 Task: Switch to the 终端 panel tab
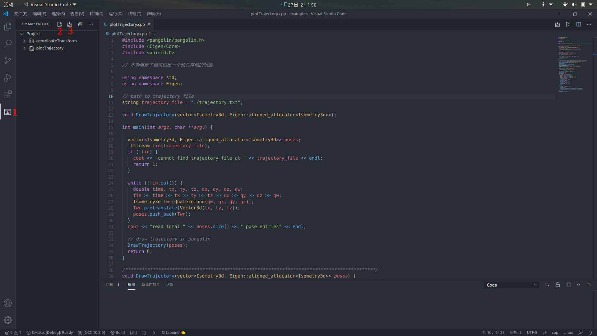tap(169, 285)
